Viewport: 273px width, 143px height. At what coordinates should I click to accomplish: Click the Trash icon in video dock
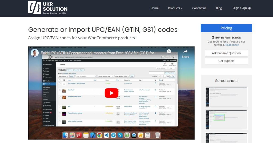[x=157, y=135]
